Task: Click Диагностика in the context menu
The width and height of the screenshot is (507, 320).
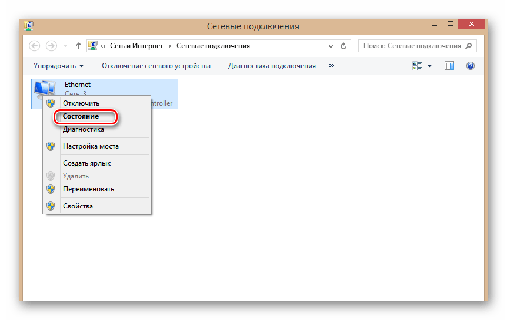Action: (83, 129)
